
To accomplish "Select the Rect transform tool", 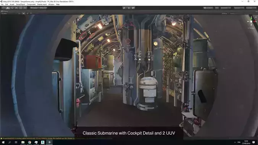I will coord(21,8).
